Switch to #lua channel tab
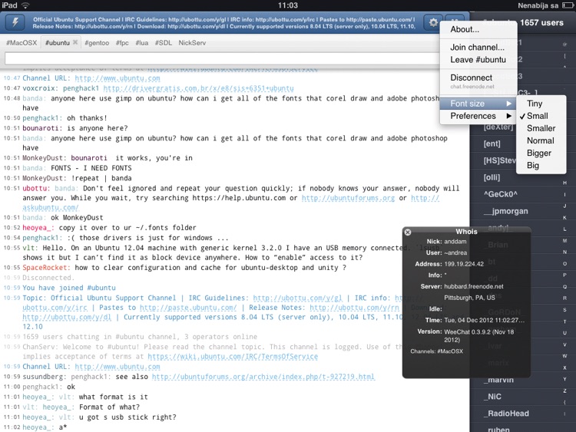The height and width of the screenshot is (432, 576). click(142, 42)
